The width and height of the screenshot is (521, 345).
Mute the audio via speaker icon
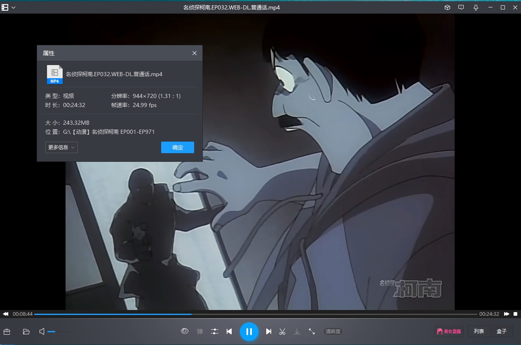click(x=42, y=331)
